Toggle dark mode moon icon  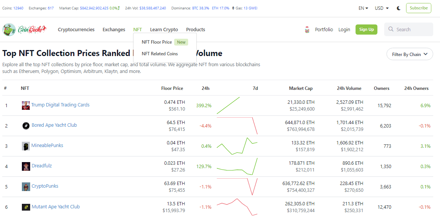point(399,8)
